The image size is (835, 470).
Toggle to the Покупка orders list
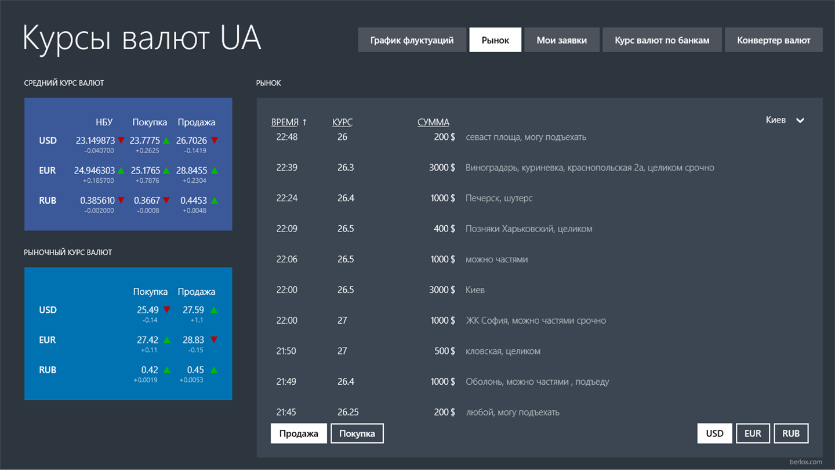pyautogui.click(x=357, y=433)
